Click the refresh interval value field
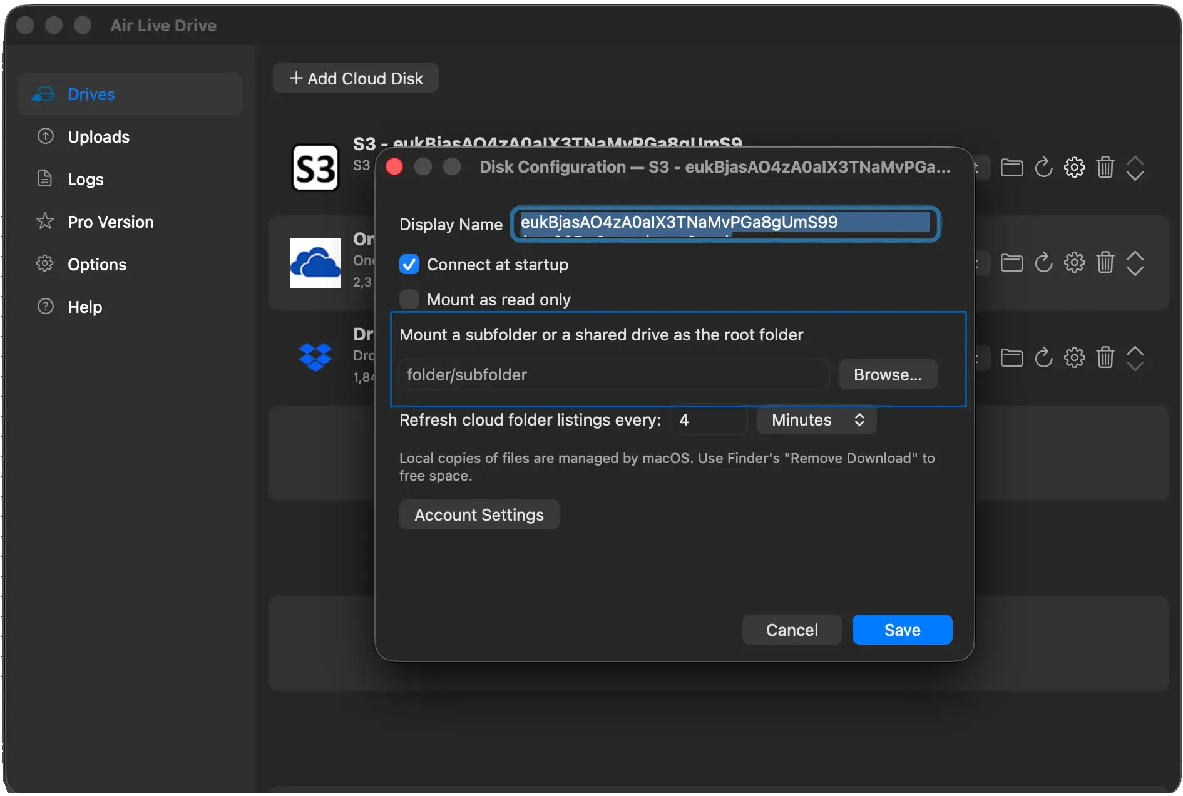This screenshot has height=796, width=1183. pos(710,420)
